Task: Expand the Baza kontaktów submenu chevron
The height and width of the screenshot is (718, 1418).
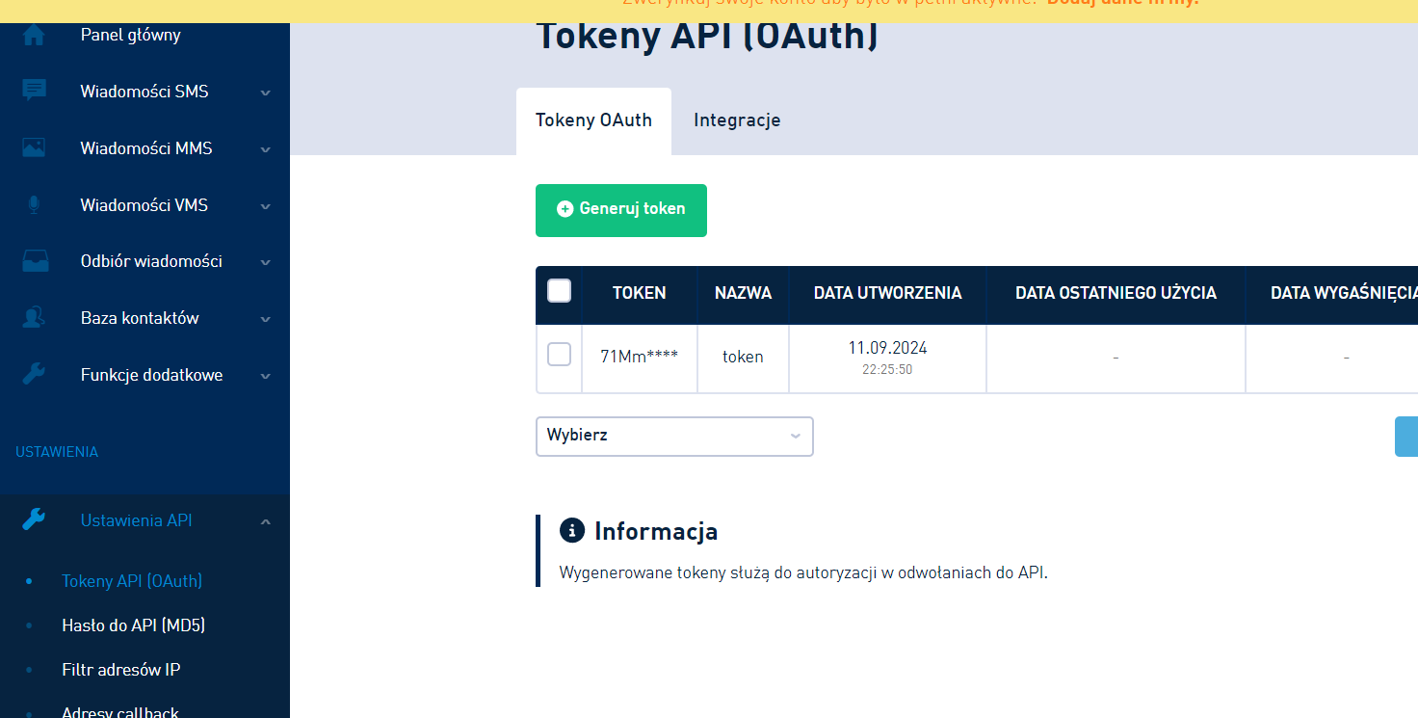Action: pos(266,319)
